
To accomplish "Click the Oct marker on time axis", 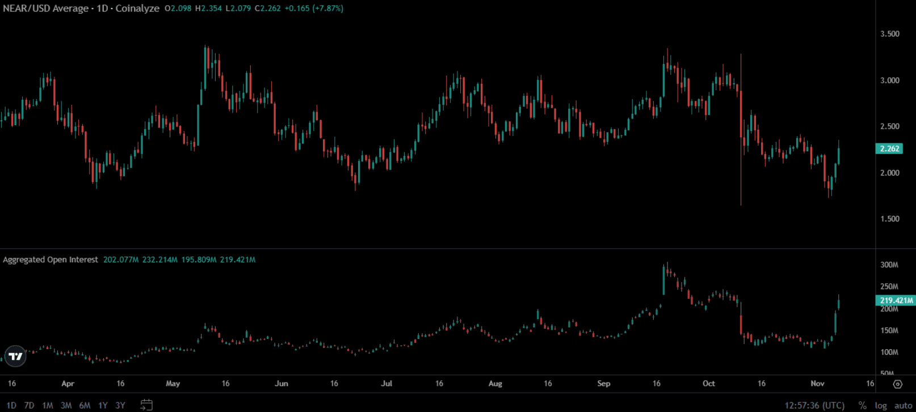I will click(x=709, y=384).
